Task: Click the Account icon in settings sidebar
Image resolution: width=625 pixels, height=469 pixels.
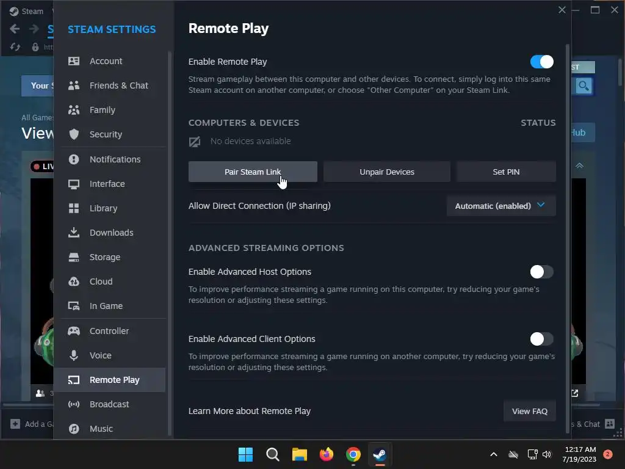Action: pyautogui.click(x=74, y=61)
